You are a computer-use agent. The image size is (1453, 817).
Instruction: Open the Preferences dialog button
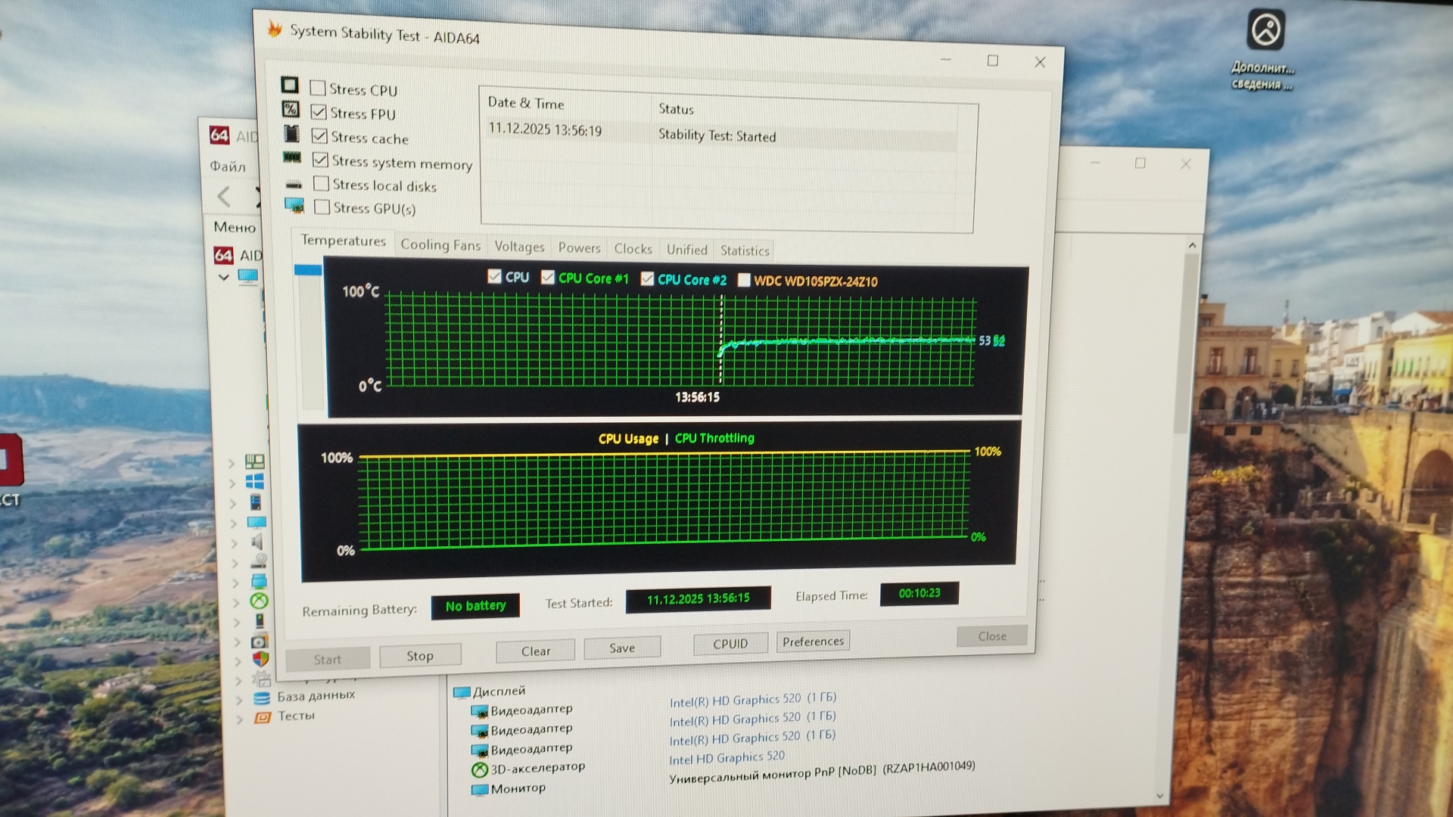[x=813, y=641]
